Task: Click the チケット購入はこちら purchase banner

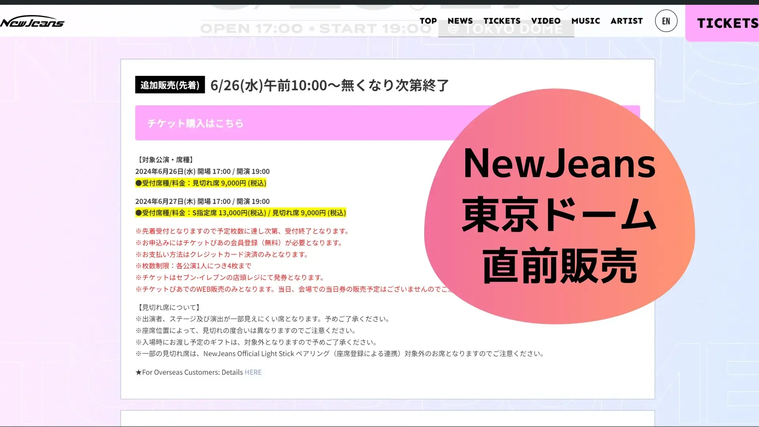Action: click(x=196, y=123)
